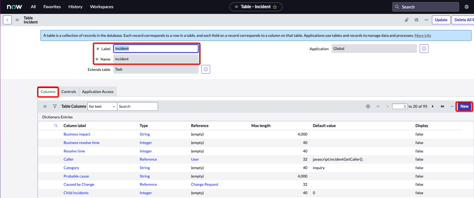Open the globe language settings icon
Screen dimensions: 474x198
coord(467,7)
